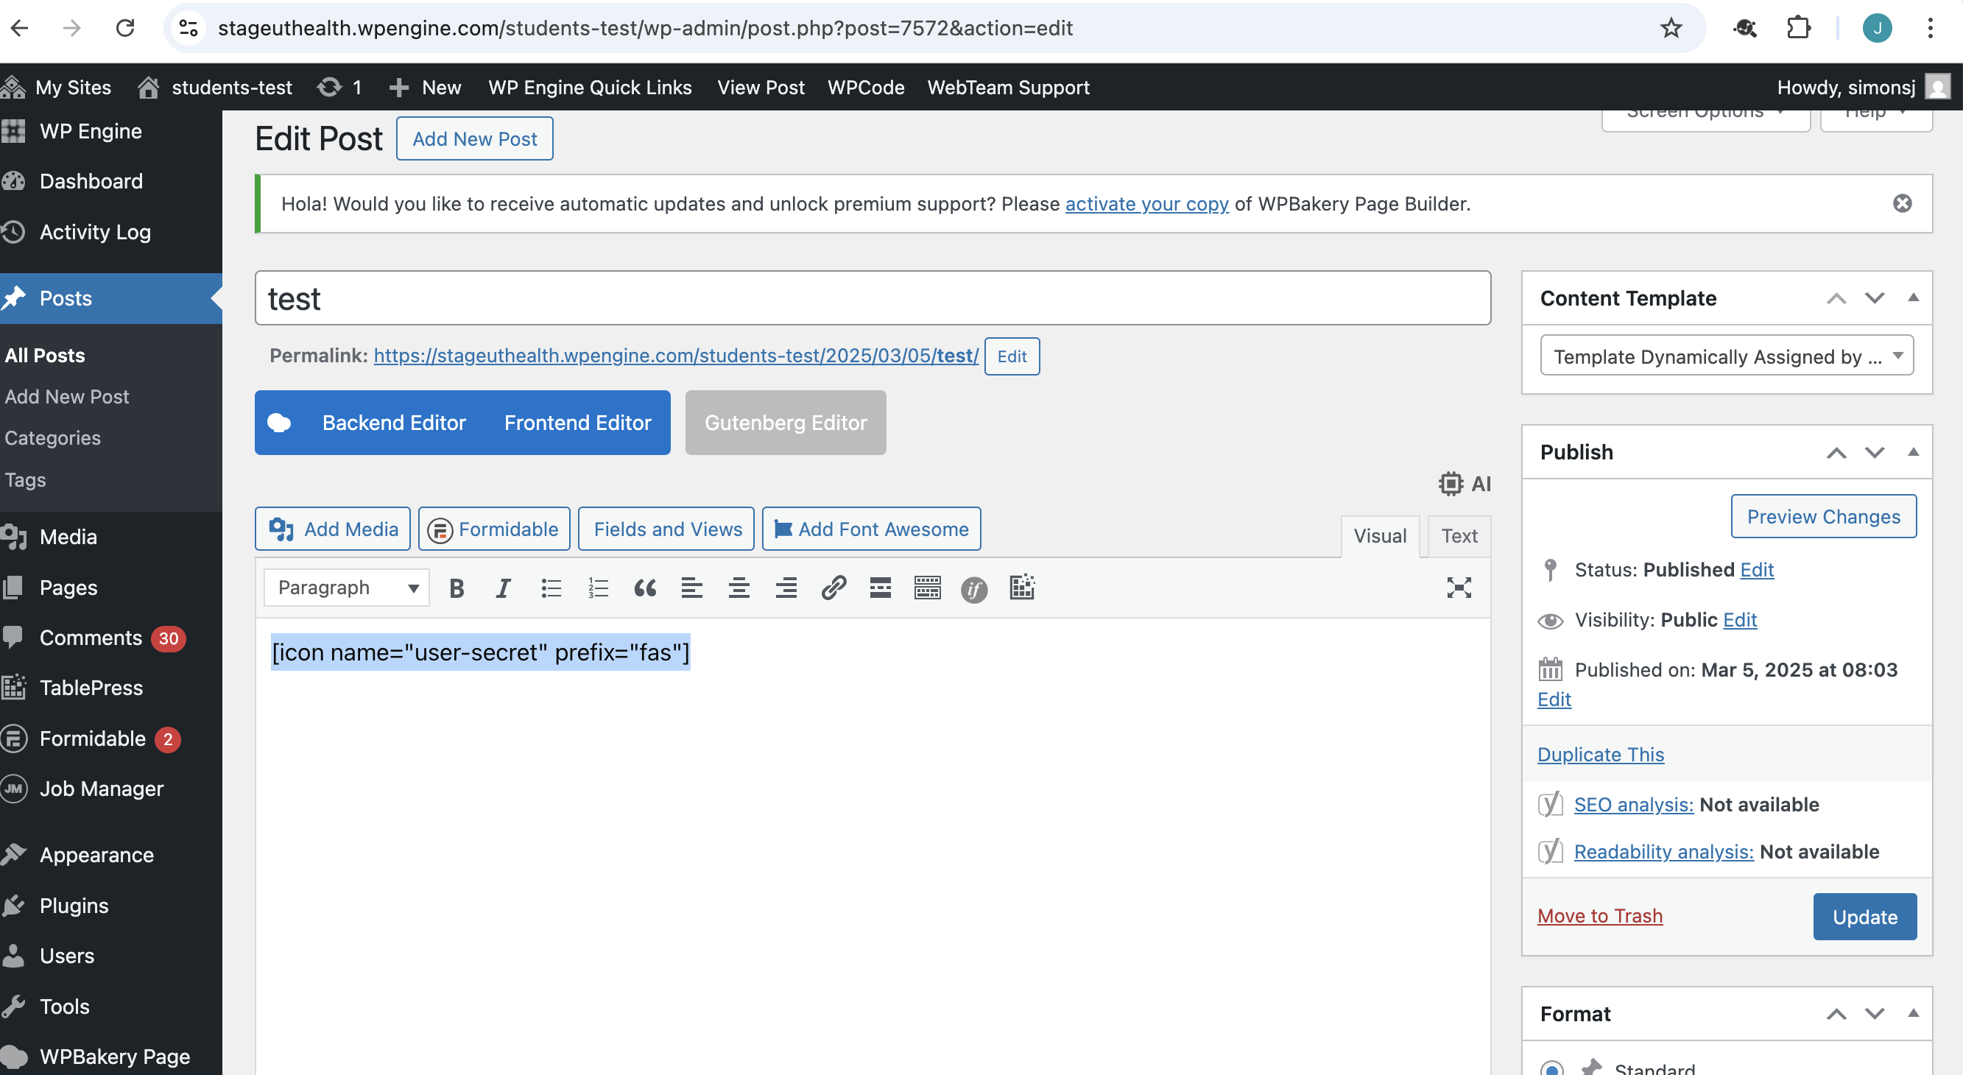Click the WPBakery cloud logo icon

coord(279,423)
